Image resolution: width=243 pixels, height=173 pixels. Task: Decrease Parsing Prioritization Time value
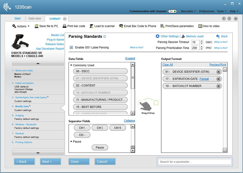click(x=202, y=49)
